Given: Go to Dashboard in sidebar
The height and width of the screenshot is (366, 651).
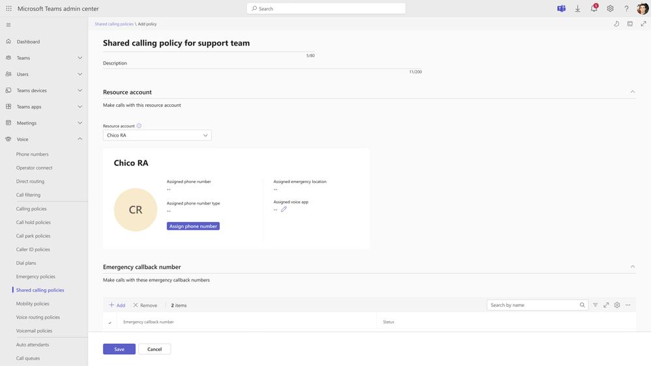Looking at the screenshot, I should [x=28, y=42].
